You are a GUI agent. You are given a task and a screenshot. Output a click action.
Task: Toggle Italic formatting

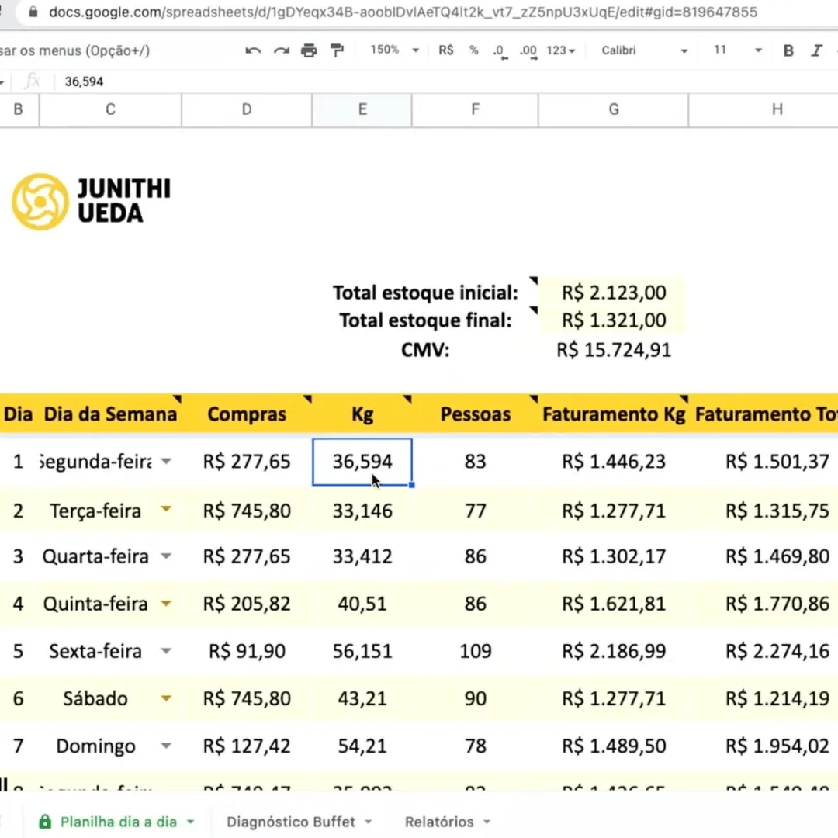tap(816, 50)
